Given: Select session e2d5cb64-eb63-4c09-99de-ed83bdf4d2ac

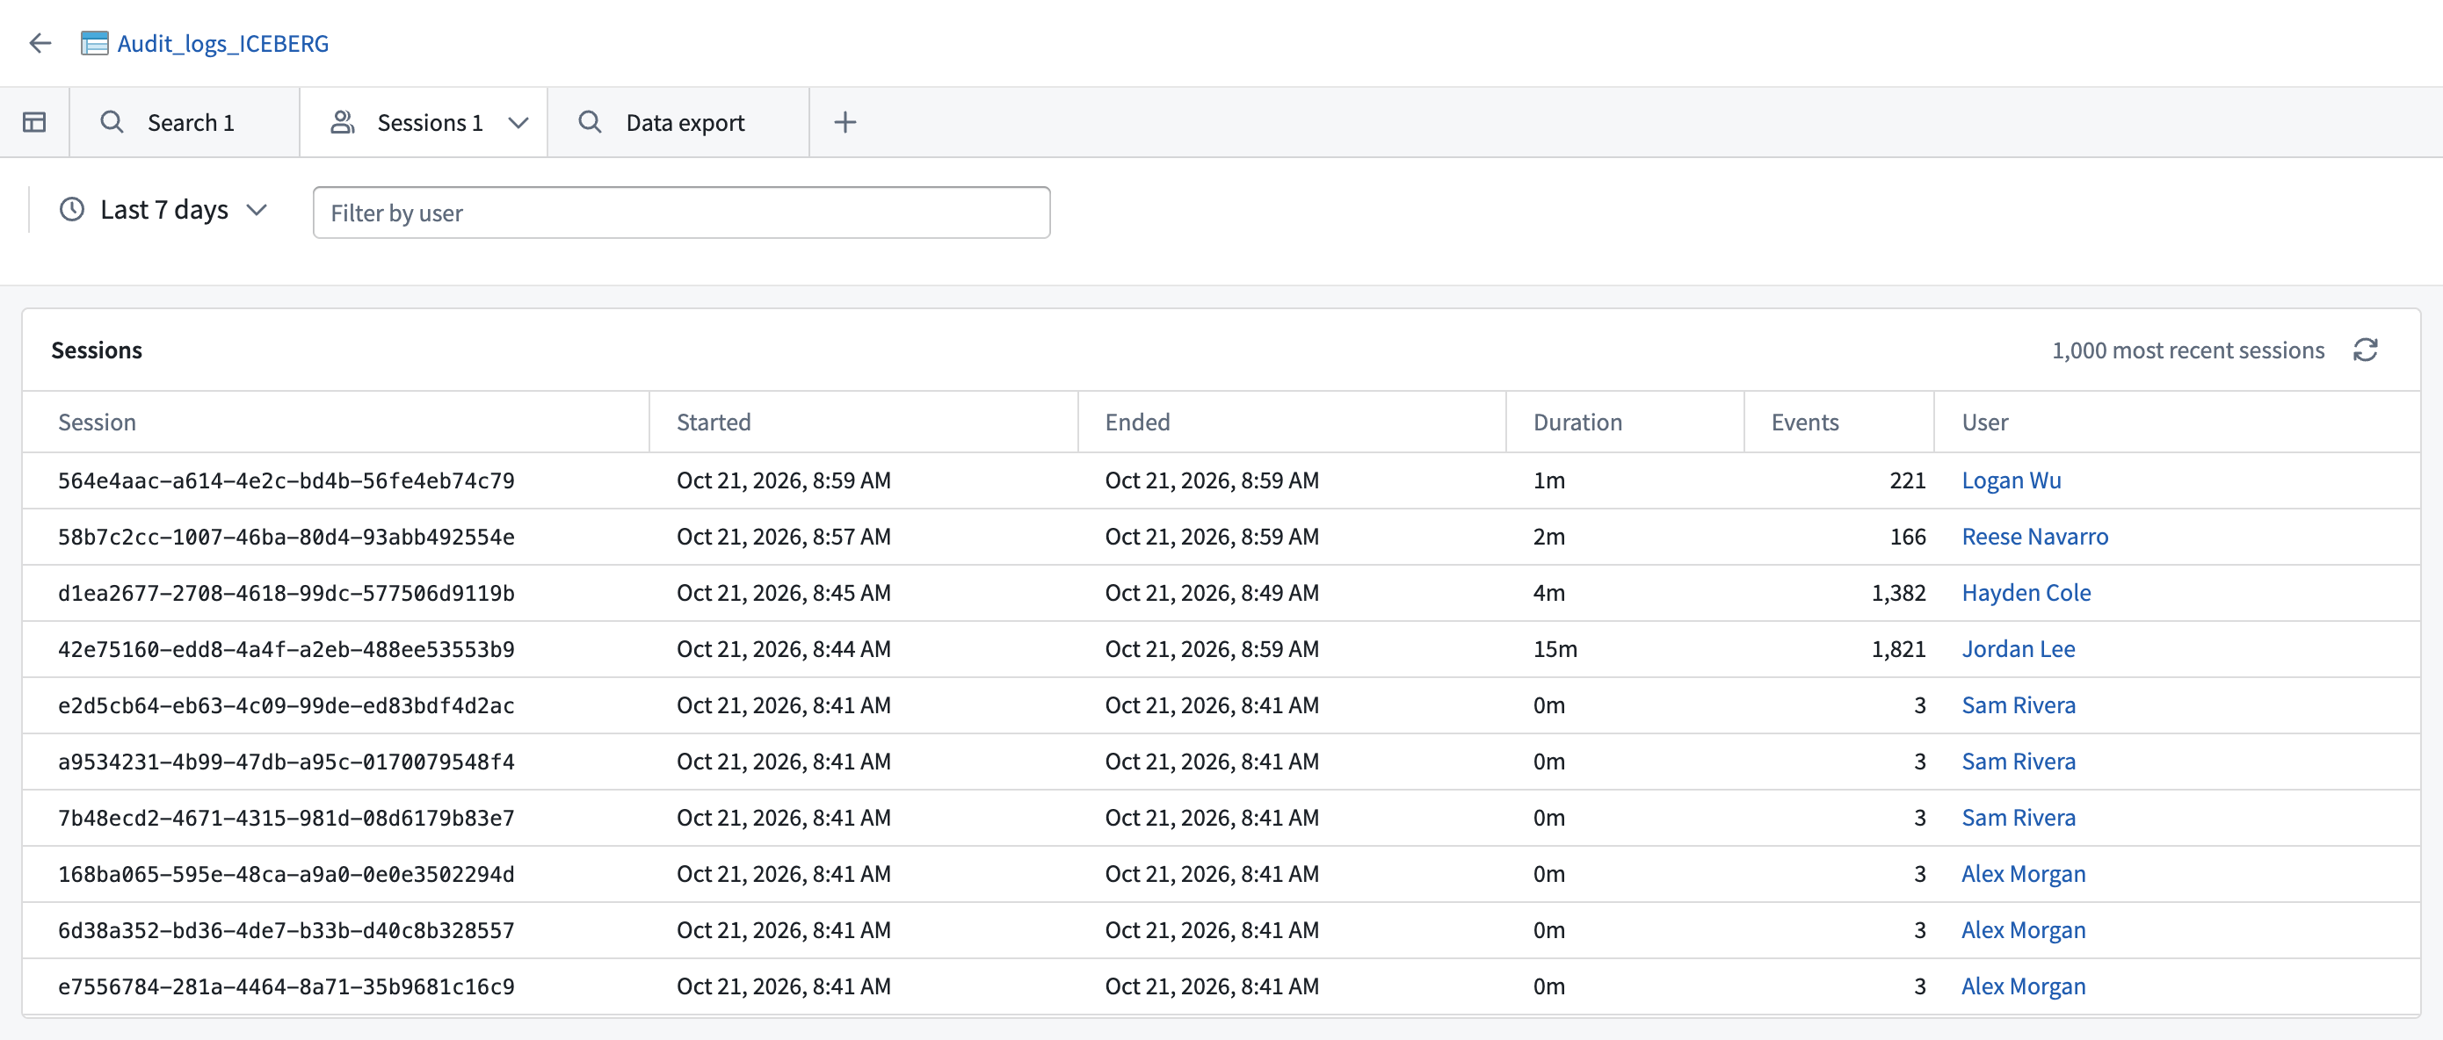Looking at the screenshot, I should tap(286, 705).
